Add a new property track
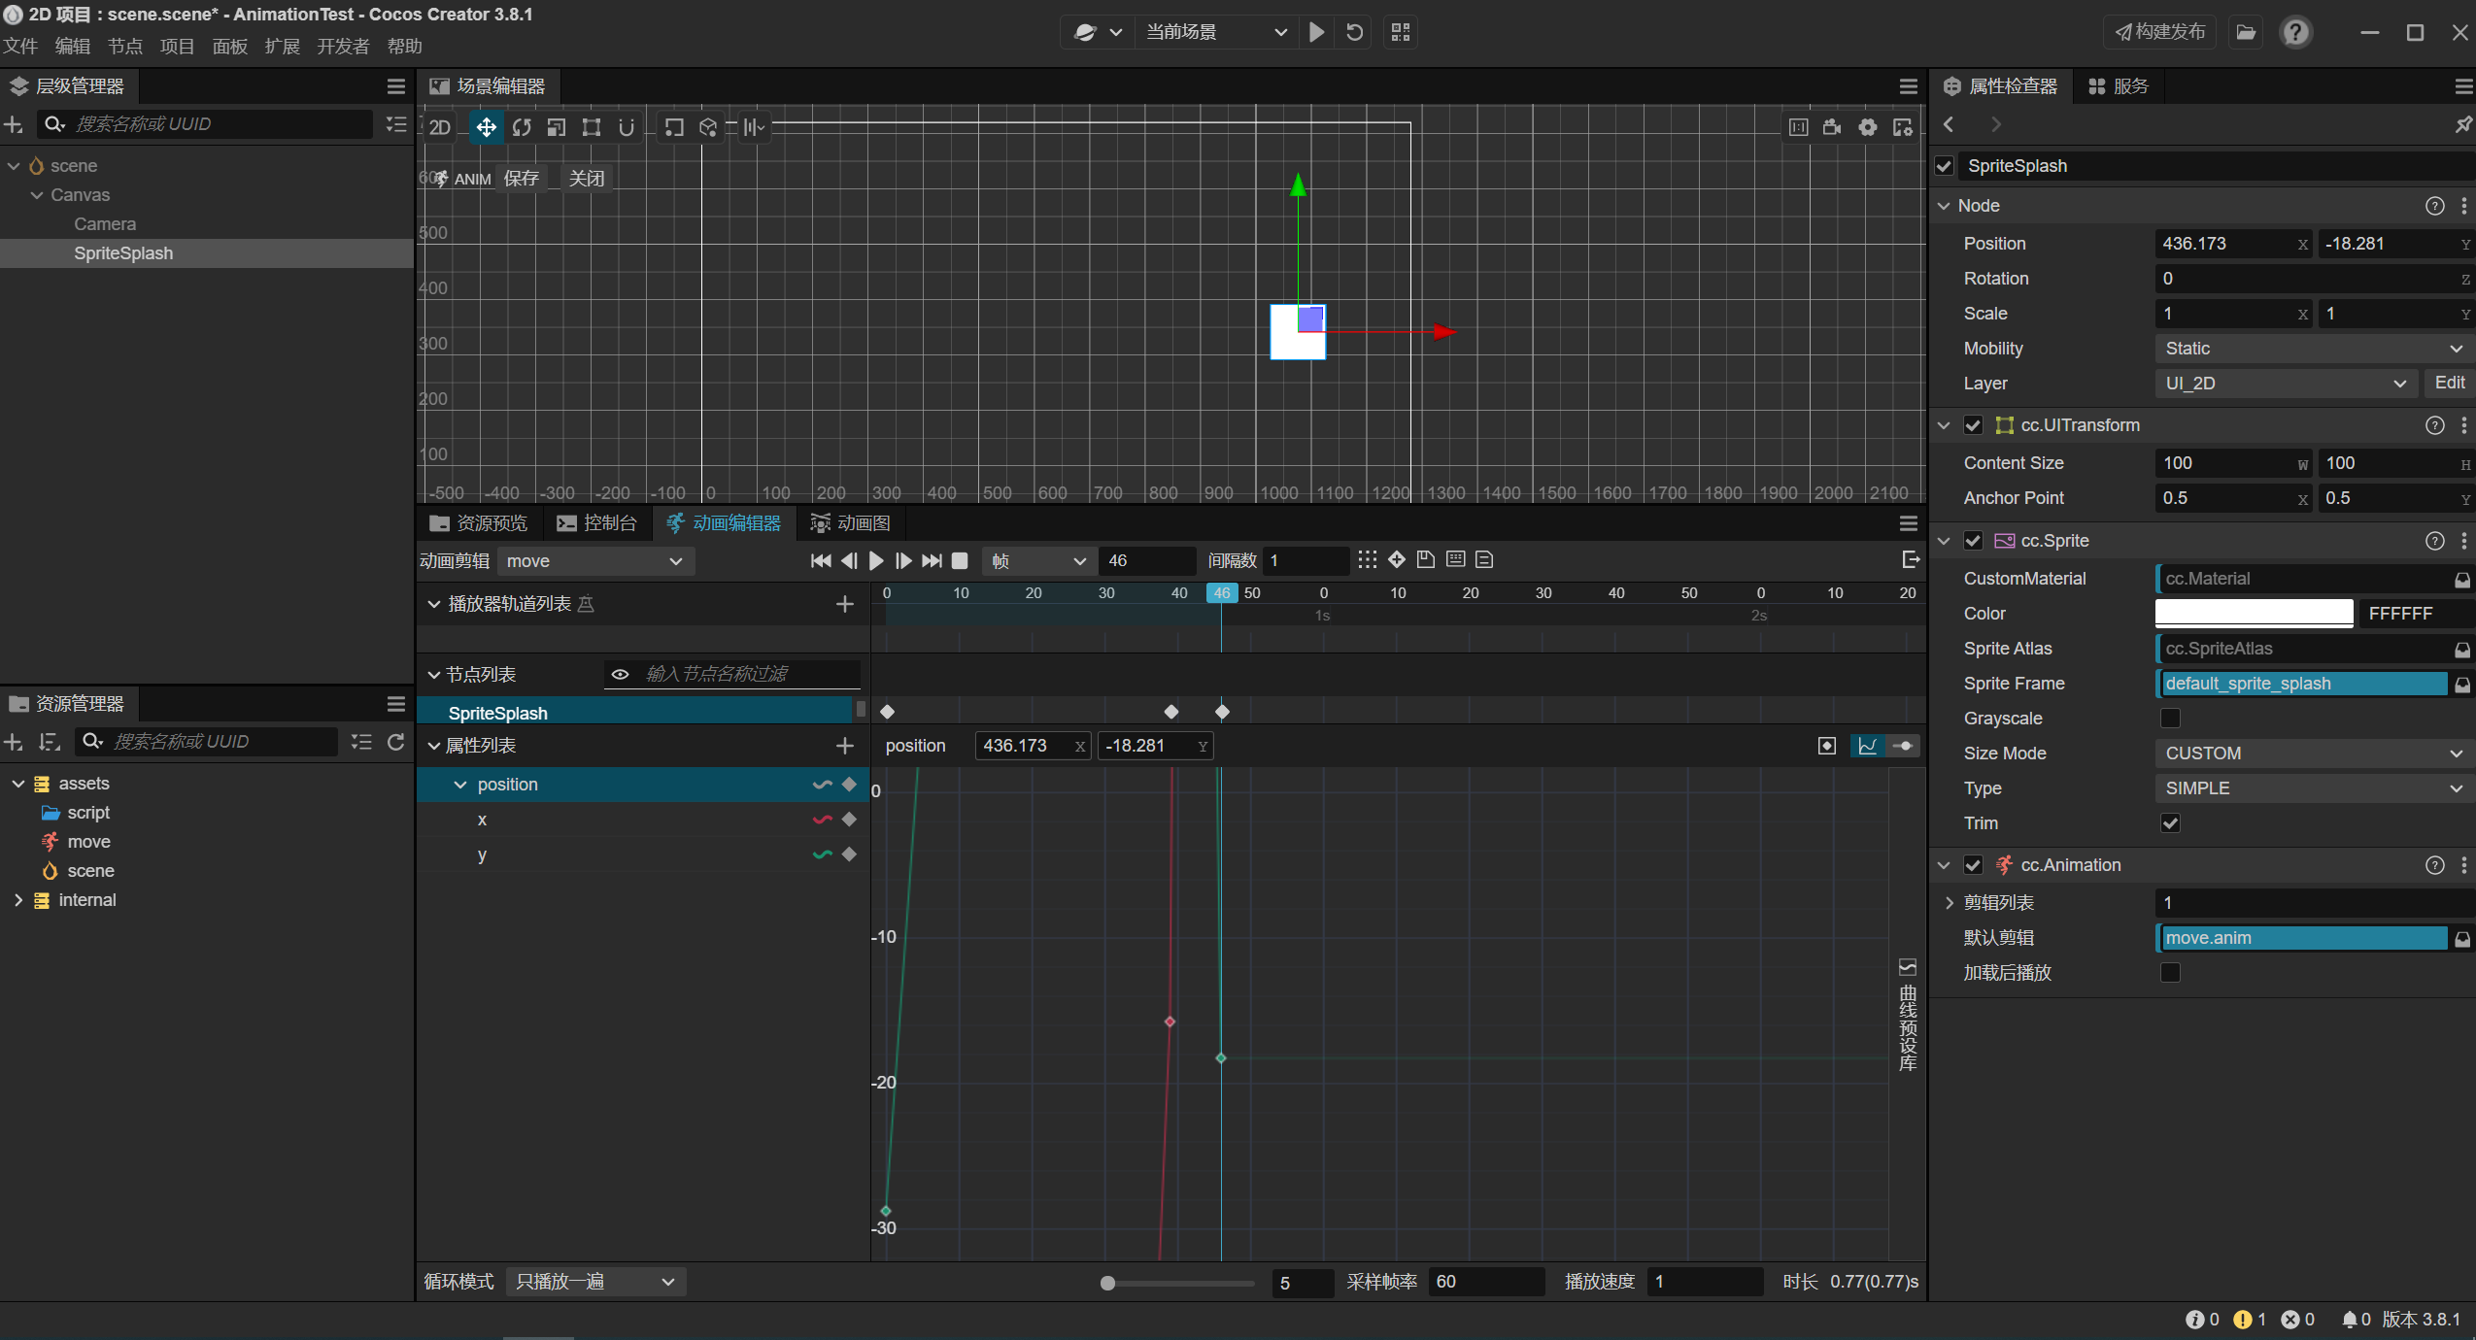 pyautogui.click(x=844, y=746)
